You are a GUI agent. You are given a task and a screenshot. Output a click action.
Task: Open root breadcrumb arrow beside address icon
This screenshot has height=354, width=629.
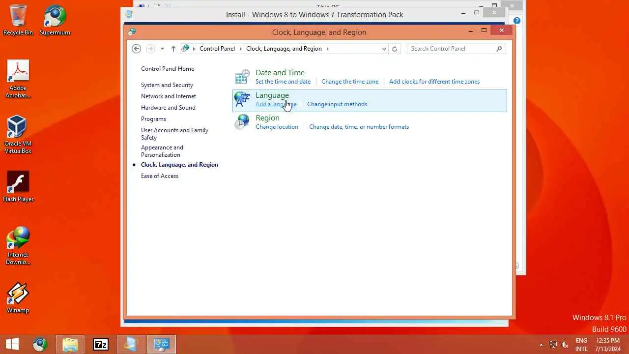click(194, 49)
